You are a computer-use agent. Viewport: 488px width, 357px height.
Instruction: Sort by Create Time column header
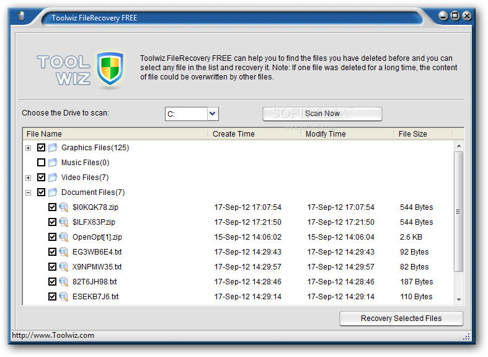[x=254, y=134]
